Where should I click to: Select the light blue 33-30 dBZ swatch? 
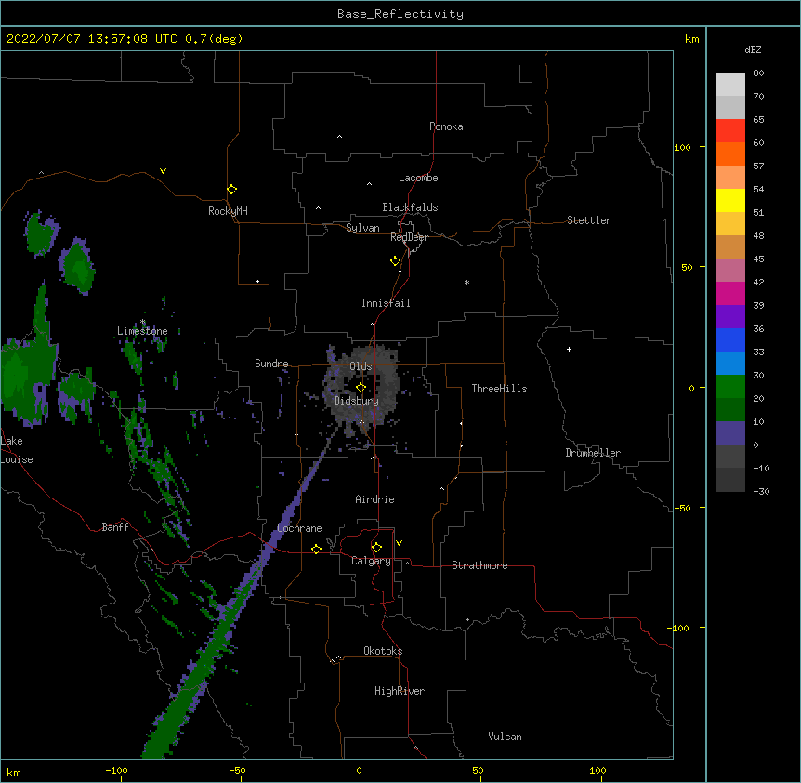(730, 364)
